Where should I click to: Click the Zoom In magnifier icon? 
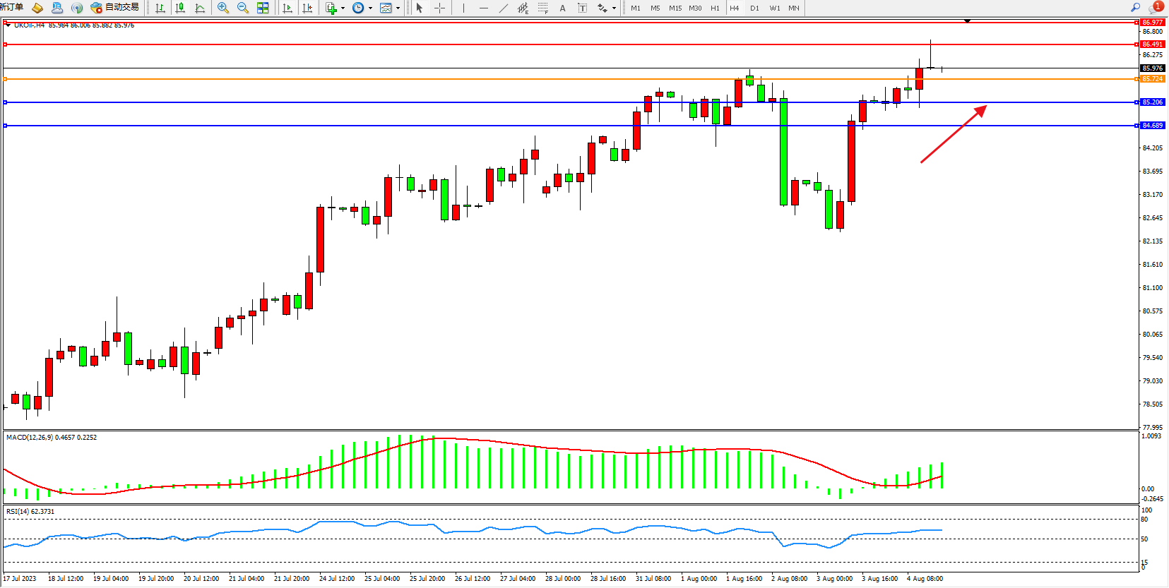coord(223,8)
